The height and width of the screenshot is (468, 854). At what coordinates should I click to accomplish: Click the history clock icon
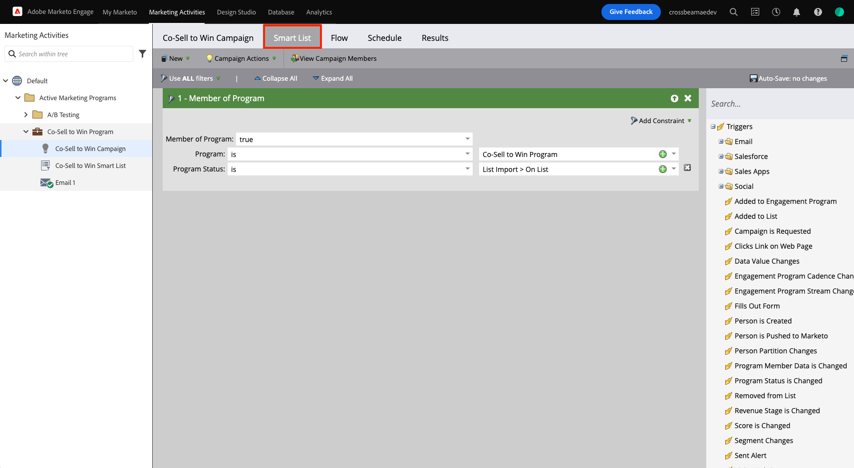click(x=776, y=12)
